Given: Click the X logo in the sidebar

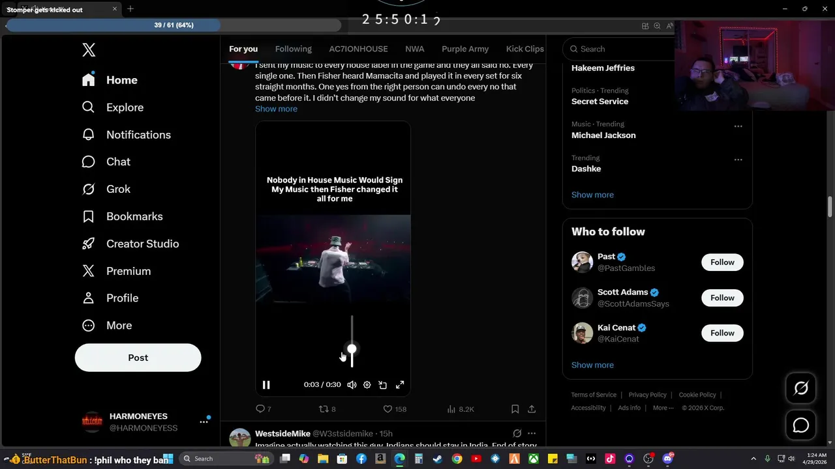Looking at the screenshot, I should (89, 50).
